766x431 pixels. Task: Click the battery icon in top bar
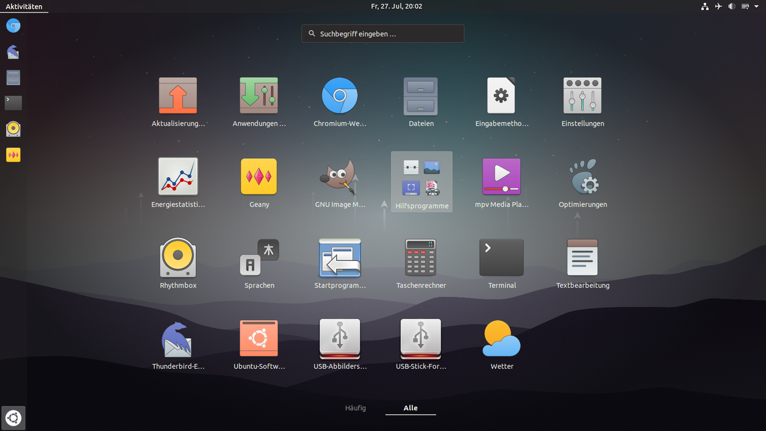pos(745,7)
